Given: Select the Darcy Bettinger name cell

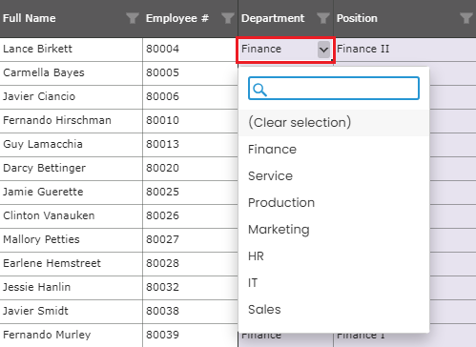Looking at the screenshot, I should click(x=72, y=169).
